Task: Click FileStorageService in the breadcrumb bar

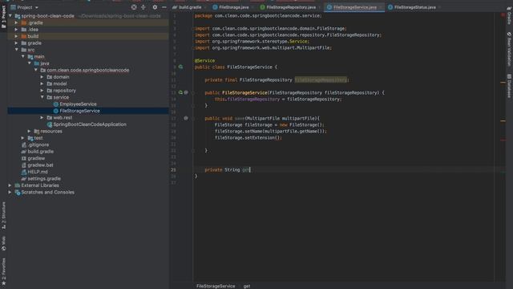Action: click(216, 286)
